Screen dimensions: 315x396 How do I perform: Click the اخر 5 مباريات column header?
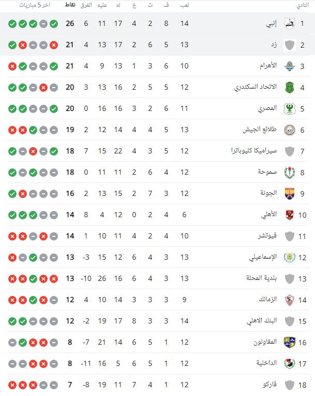point(32,5)
